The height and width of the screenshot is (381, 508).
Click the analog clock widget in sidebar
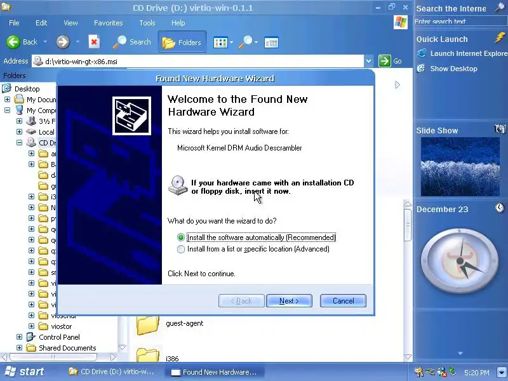coord(460,260)
